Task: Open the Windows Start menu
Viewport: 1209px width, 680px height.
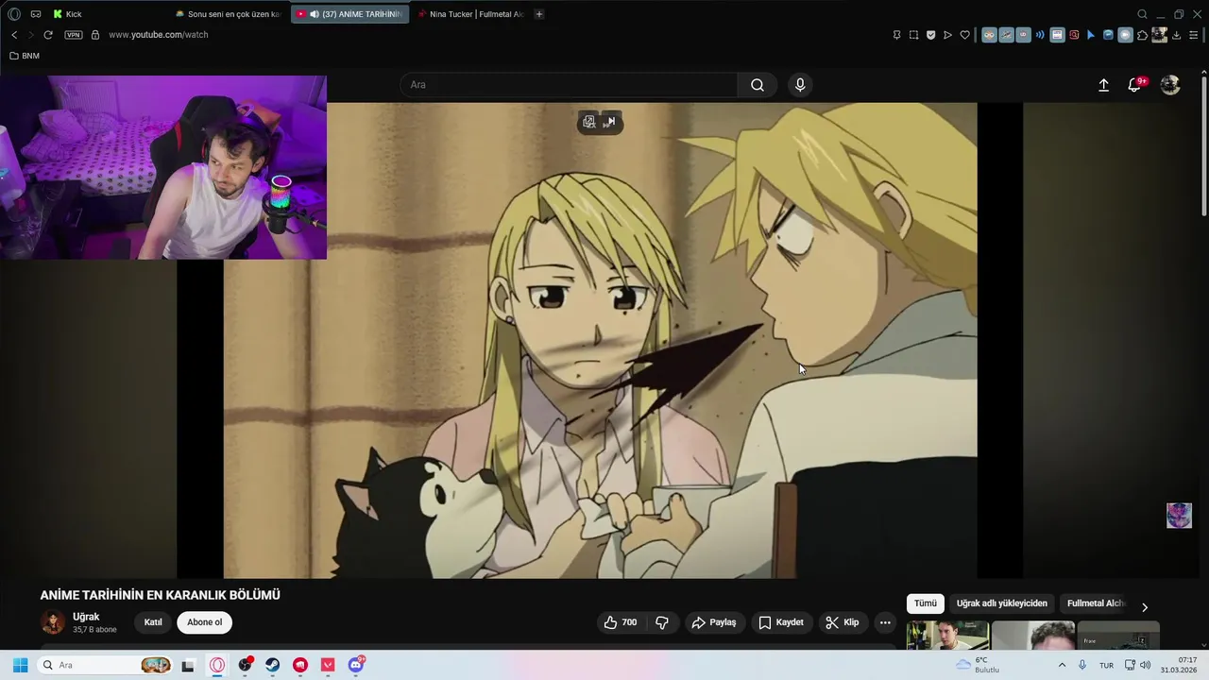Action: click(x=20, y=665)
